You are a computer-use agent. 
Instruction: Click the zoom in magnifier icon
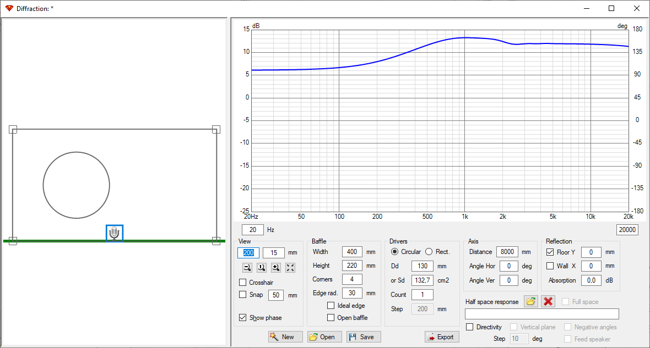pyautogui.click(x=276, y=268)
